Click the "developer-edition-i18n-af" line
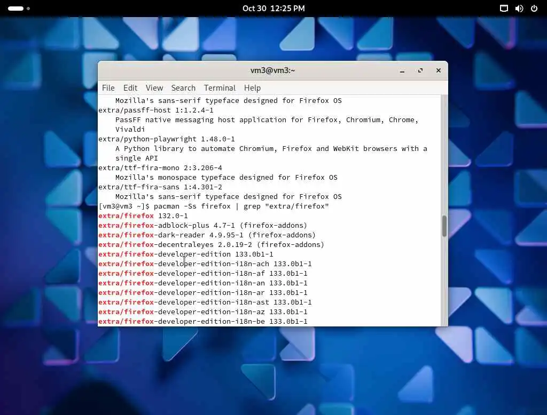This screenshot has height=415, width=547. 203,274
